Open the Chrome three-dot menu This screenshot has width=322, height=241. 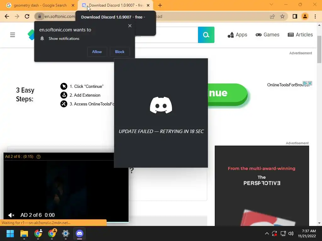click(x=315, y=16)
